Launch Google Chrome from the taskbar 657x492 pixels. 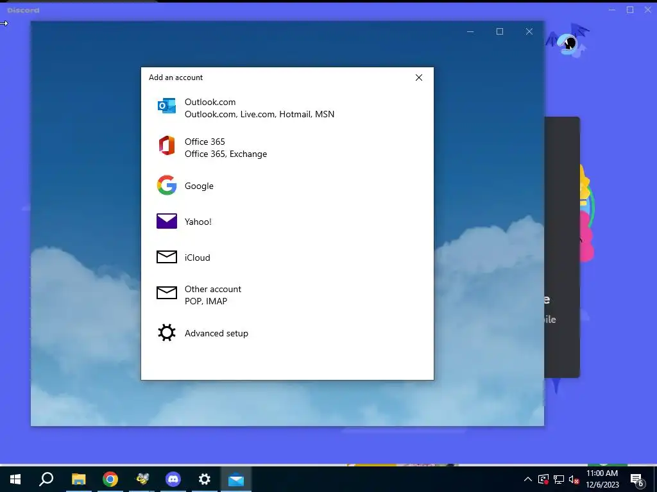[110, 479]
